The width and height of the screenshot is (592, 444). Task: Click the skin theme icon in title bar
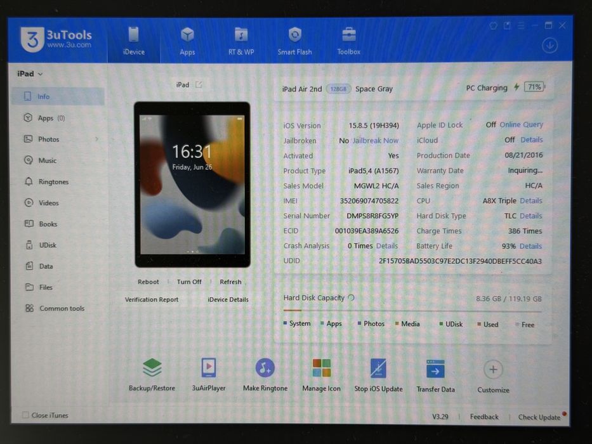click(x=493, y=26)
